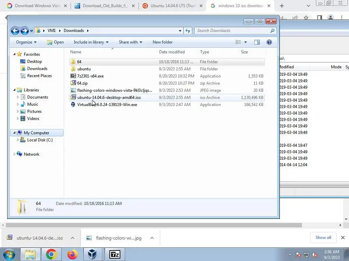Open ubuntu iso download options arrow
Screen dimensions: 349x261
[73, 238]
